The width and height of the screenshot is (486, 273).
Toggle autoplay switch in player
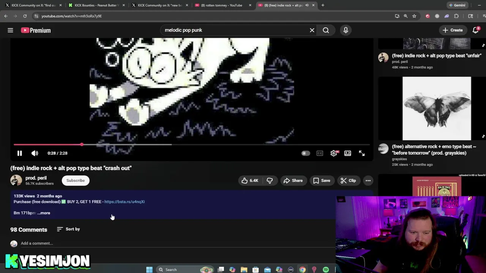tap(305, 153)
